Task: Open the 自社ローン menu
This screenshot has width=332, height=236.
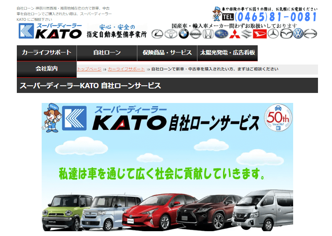Action: [x=107, y=53]
